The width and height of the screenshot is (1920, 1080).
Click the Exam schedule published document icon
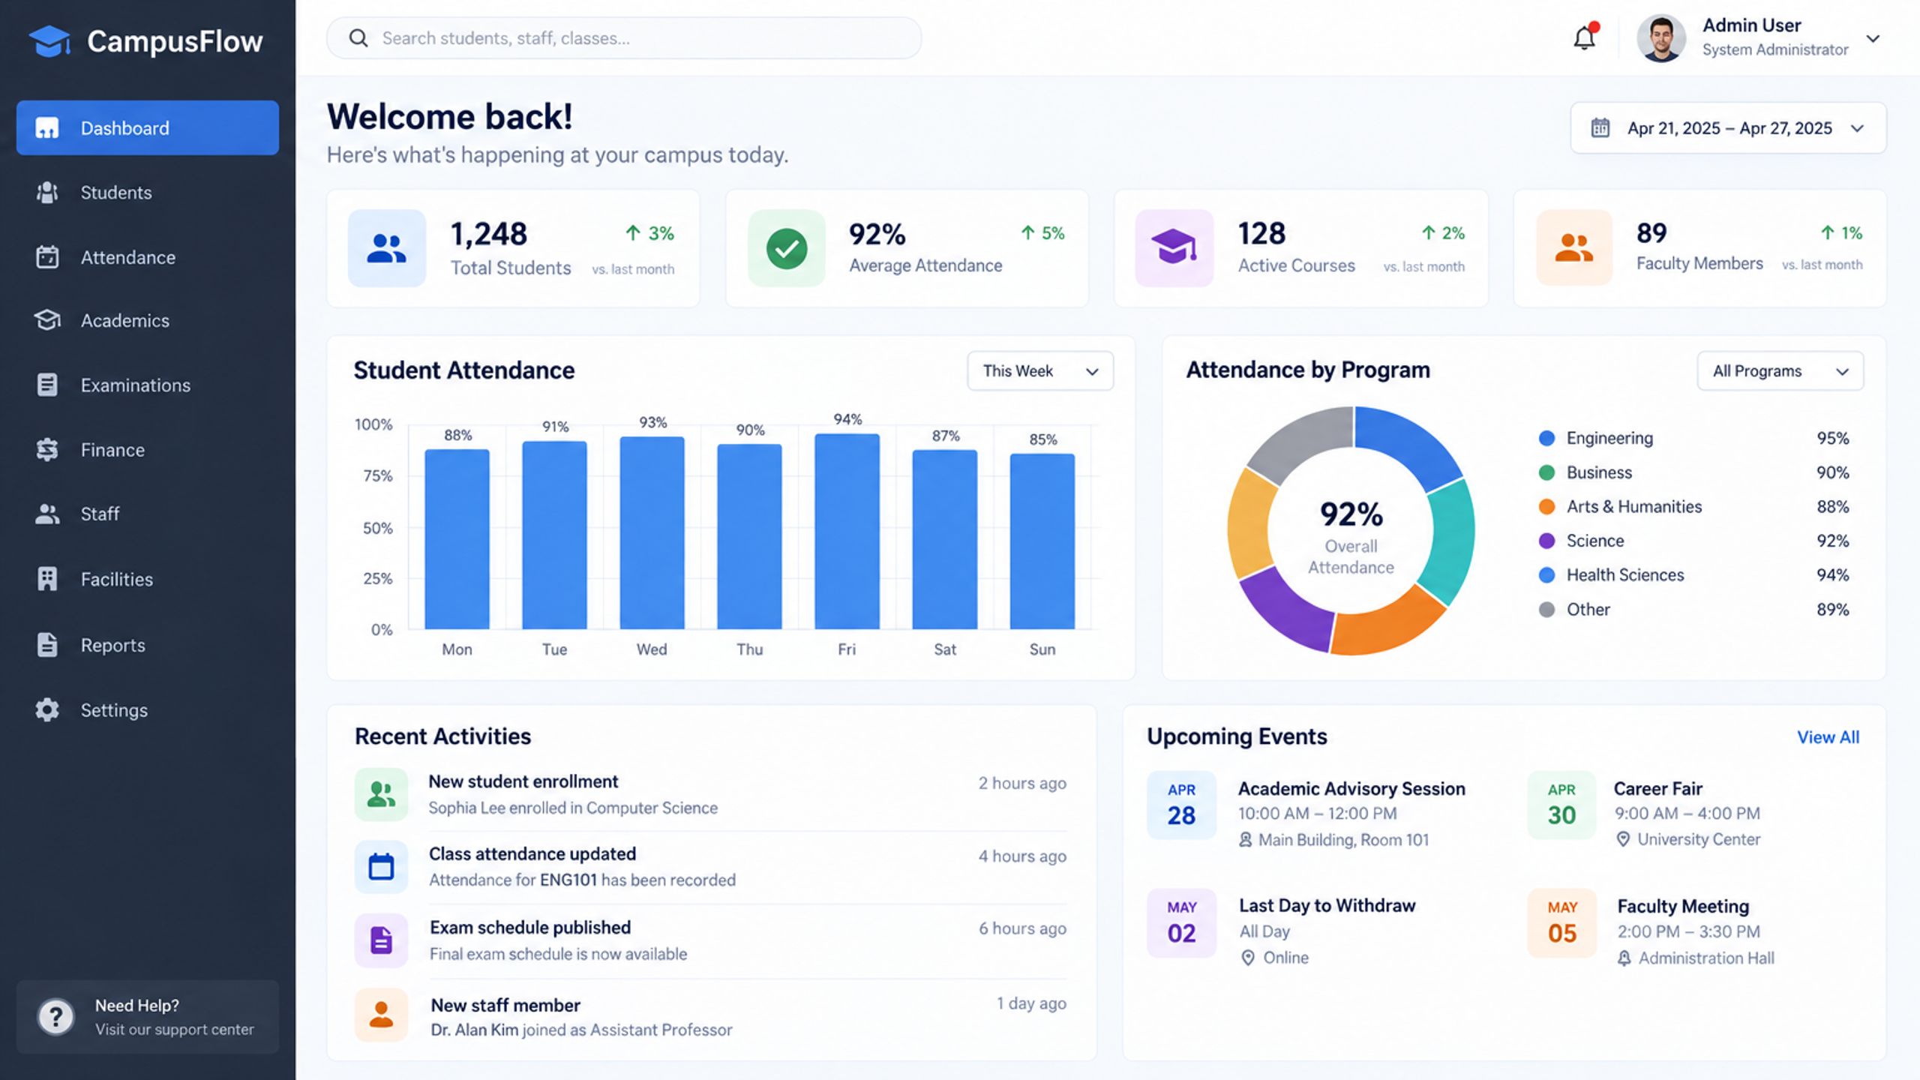pos(381,940)
